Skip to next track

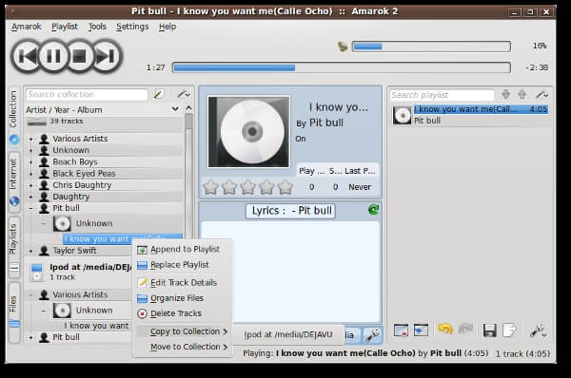tap(107, 56)
